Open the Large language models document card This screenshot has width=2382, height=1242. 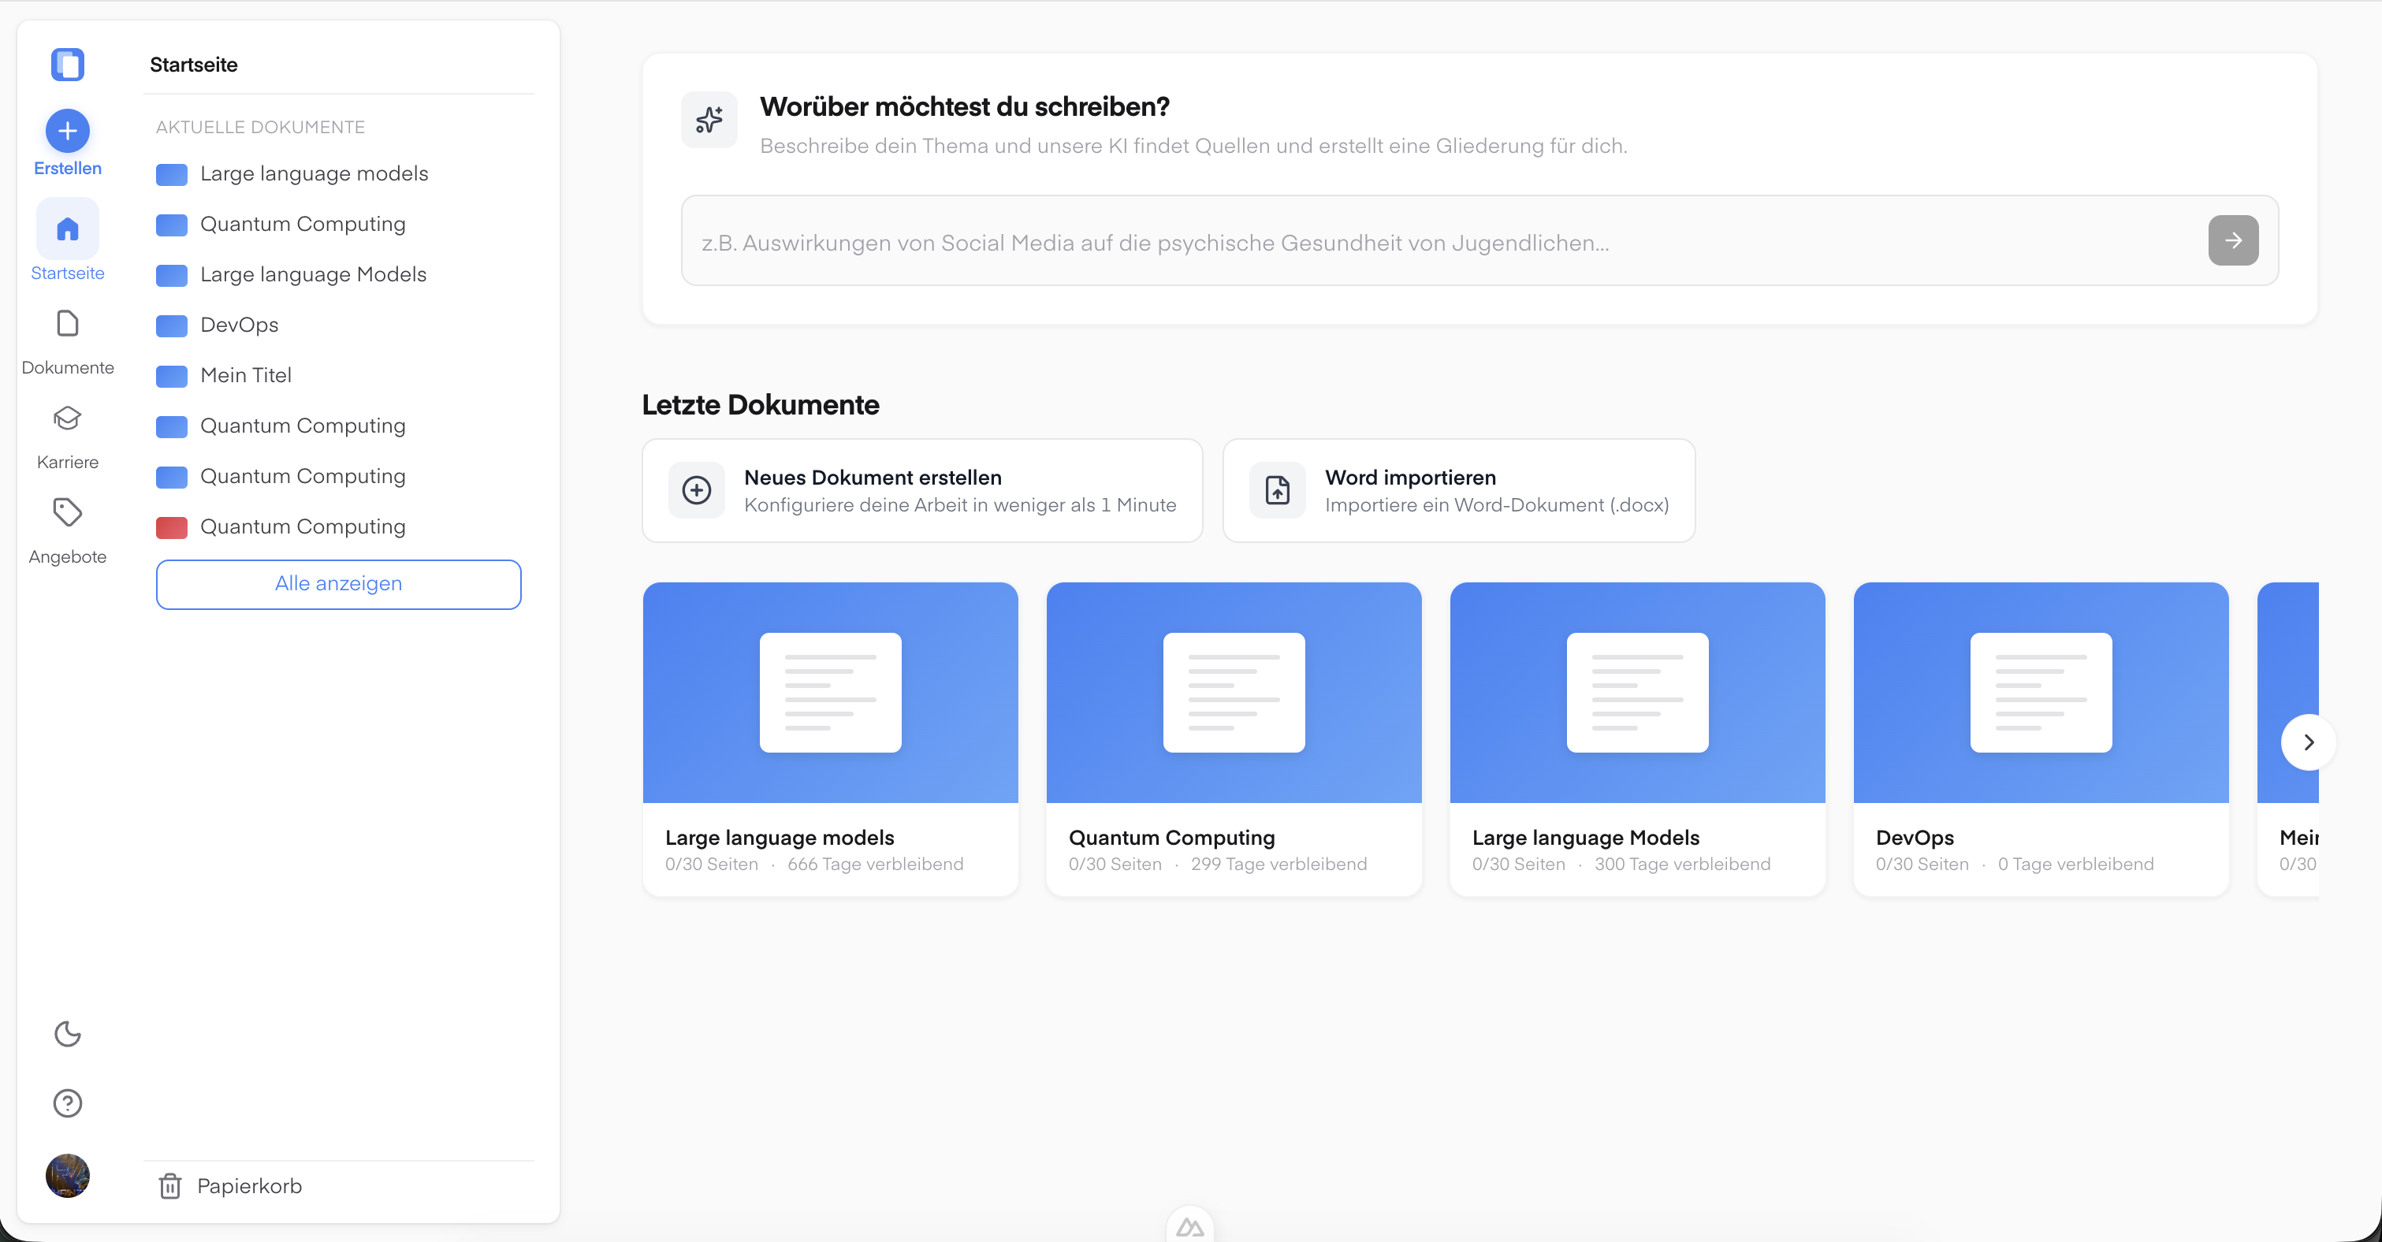[829, 737]
